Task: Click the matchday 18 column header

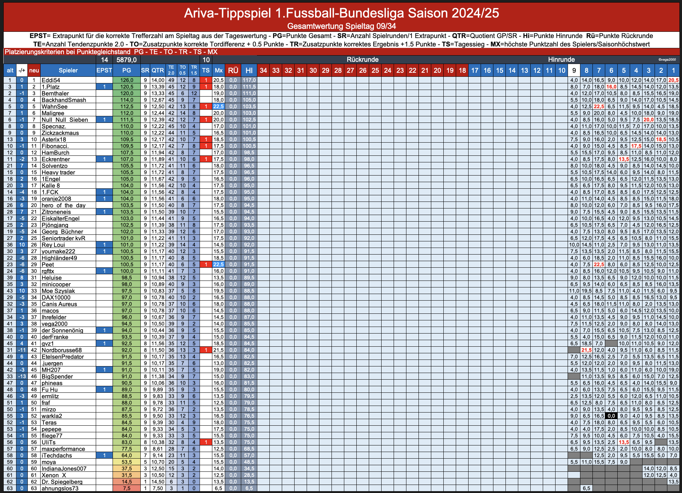Action: click(462, 70)
